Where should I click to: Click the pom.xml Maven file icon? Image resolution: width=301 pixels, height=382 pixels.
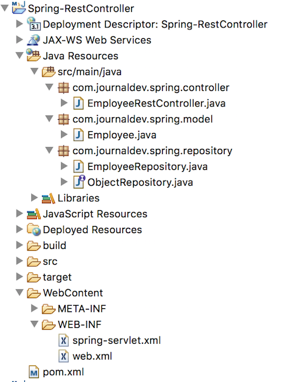point(34,372)
